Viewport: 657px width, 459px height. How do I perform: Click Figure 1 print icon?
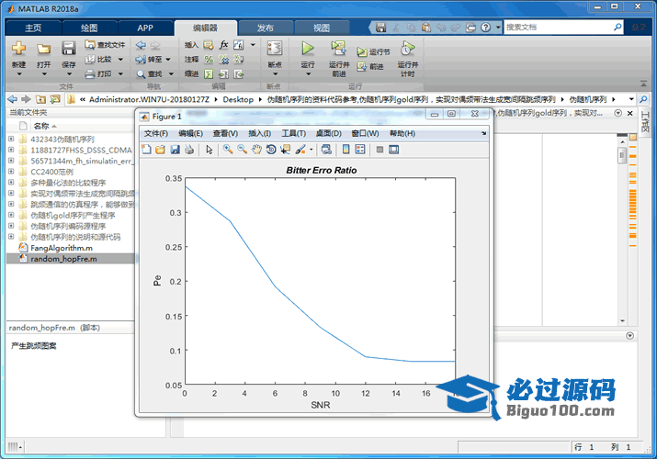[189, 150]
